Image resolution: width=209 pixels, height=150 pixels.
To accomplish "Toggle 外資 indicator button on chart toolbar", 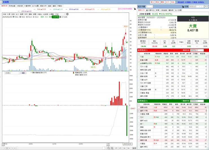I will pos(9,14).
